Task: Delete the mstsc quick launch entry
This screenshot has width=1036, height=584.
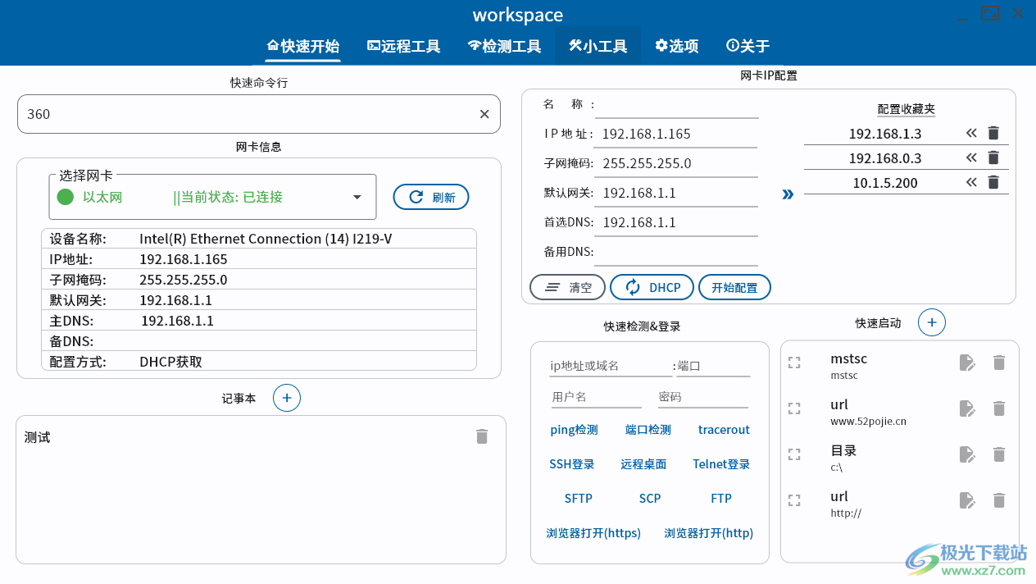Action: (999, 363)
